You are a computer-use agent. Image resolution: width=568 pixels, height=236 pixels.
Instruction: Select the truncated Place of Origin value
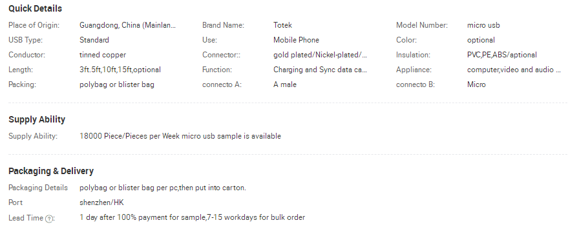click(127, 25)
